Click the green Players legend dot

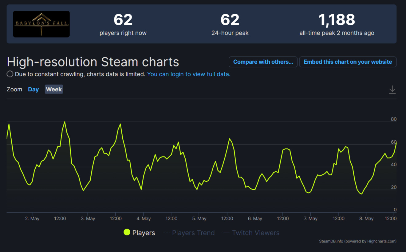tap(127, 232)
